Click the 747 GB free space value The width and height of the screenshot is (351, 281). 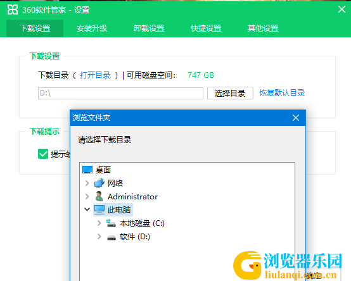point(201,75)
